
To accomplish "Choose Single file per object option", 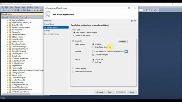I will [x=93, y=47].
